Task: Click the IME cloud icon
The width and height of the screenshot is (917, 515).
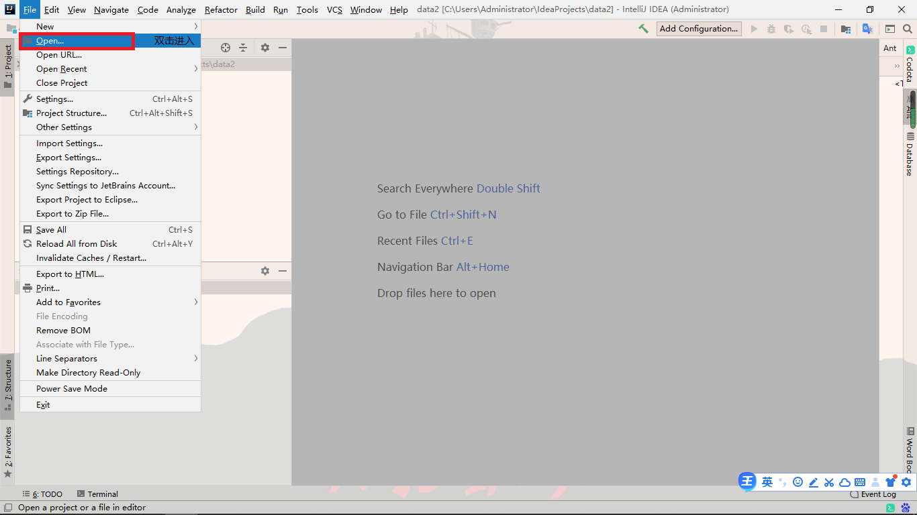Action: point(844,482)
